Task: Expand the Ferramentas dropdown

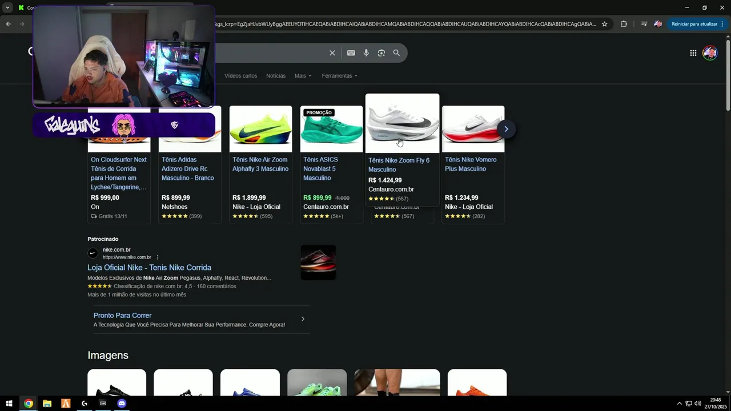Action: click(x=339, y=76)
